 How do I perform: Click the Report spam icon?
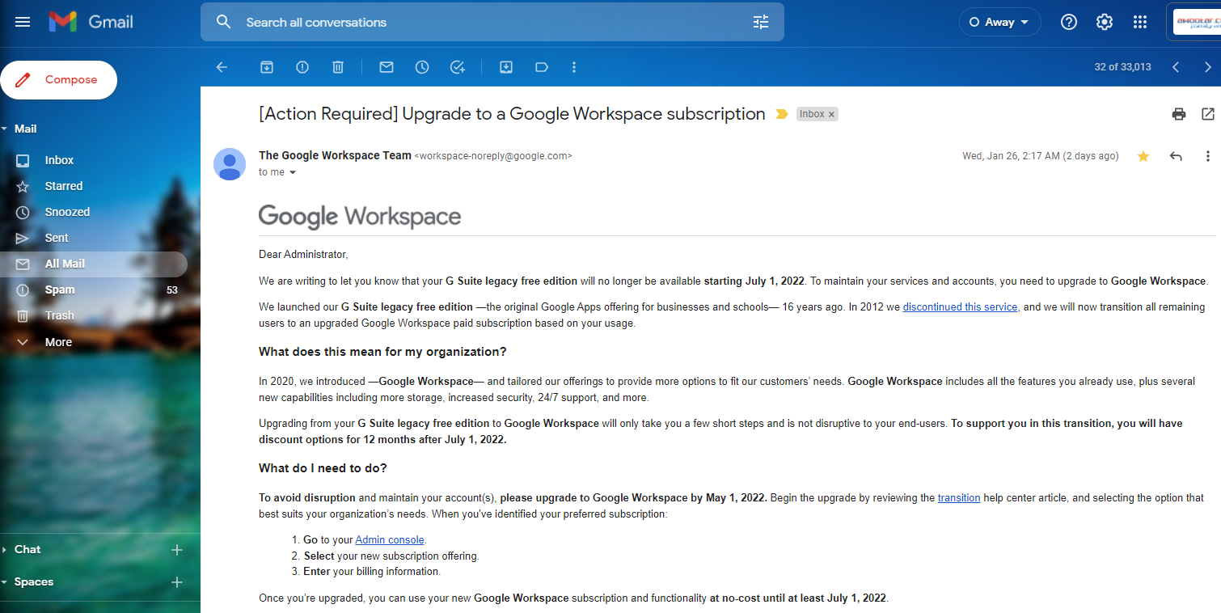tap(302, 67)
